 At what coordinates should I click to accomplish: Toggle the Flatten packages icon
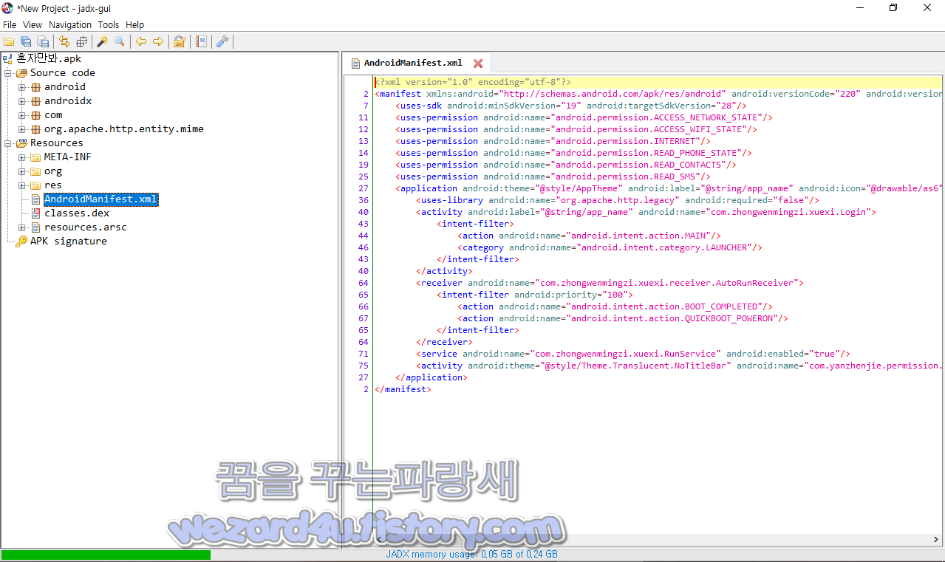(x=81, y=41)
